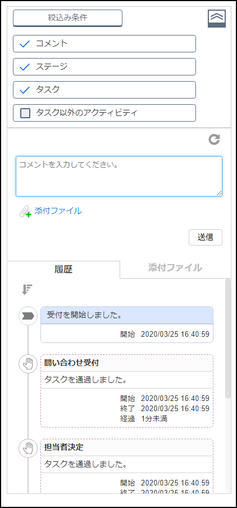Click the hand icon next to 問い合わせ受付
Screen dimensions: 237x508
[28, 364]
